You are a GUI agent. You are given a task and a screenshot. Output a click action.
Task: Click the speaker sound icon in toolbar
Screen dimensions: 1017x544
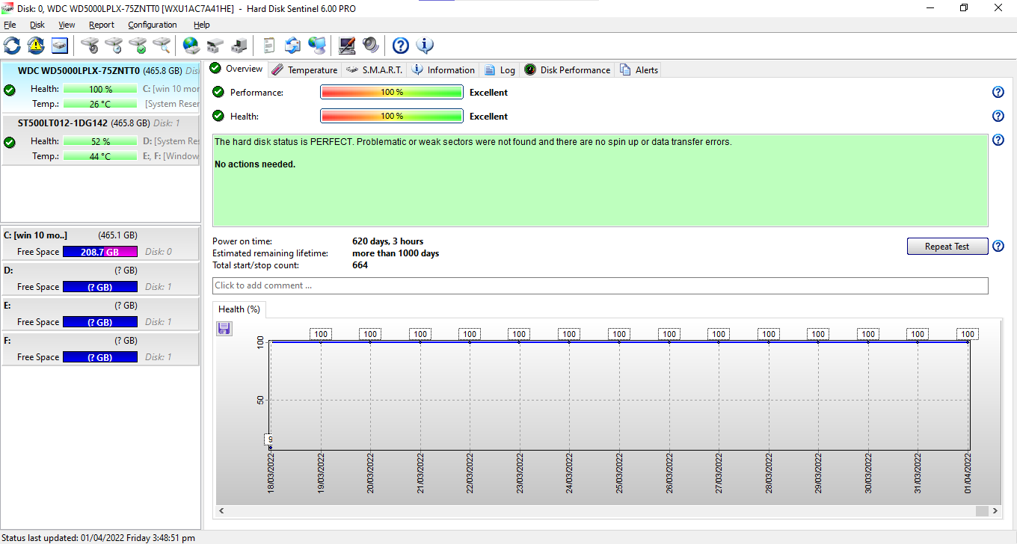click(x=371, y=46)
